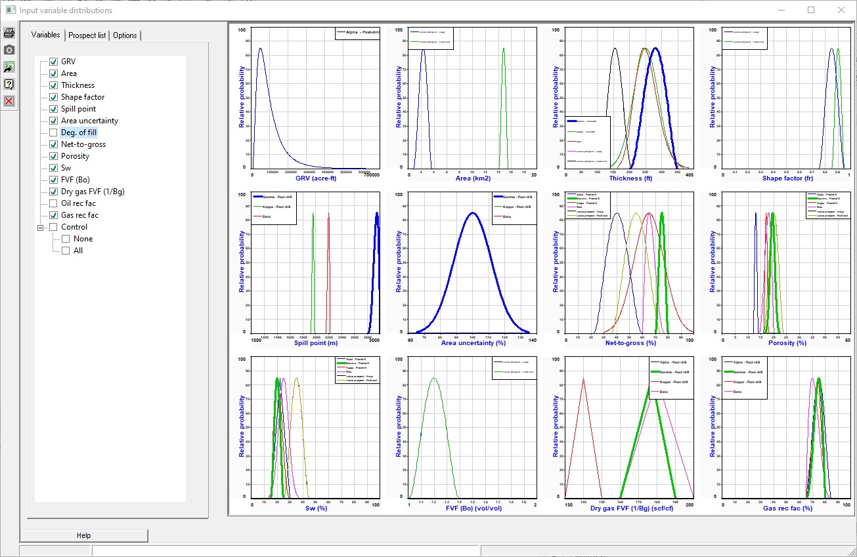Collapse the Control tree node
857x557 pixels.
(x=41, y=227)
